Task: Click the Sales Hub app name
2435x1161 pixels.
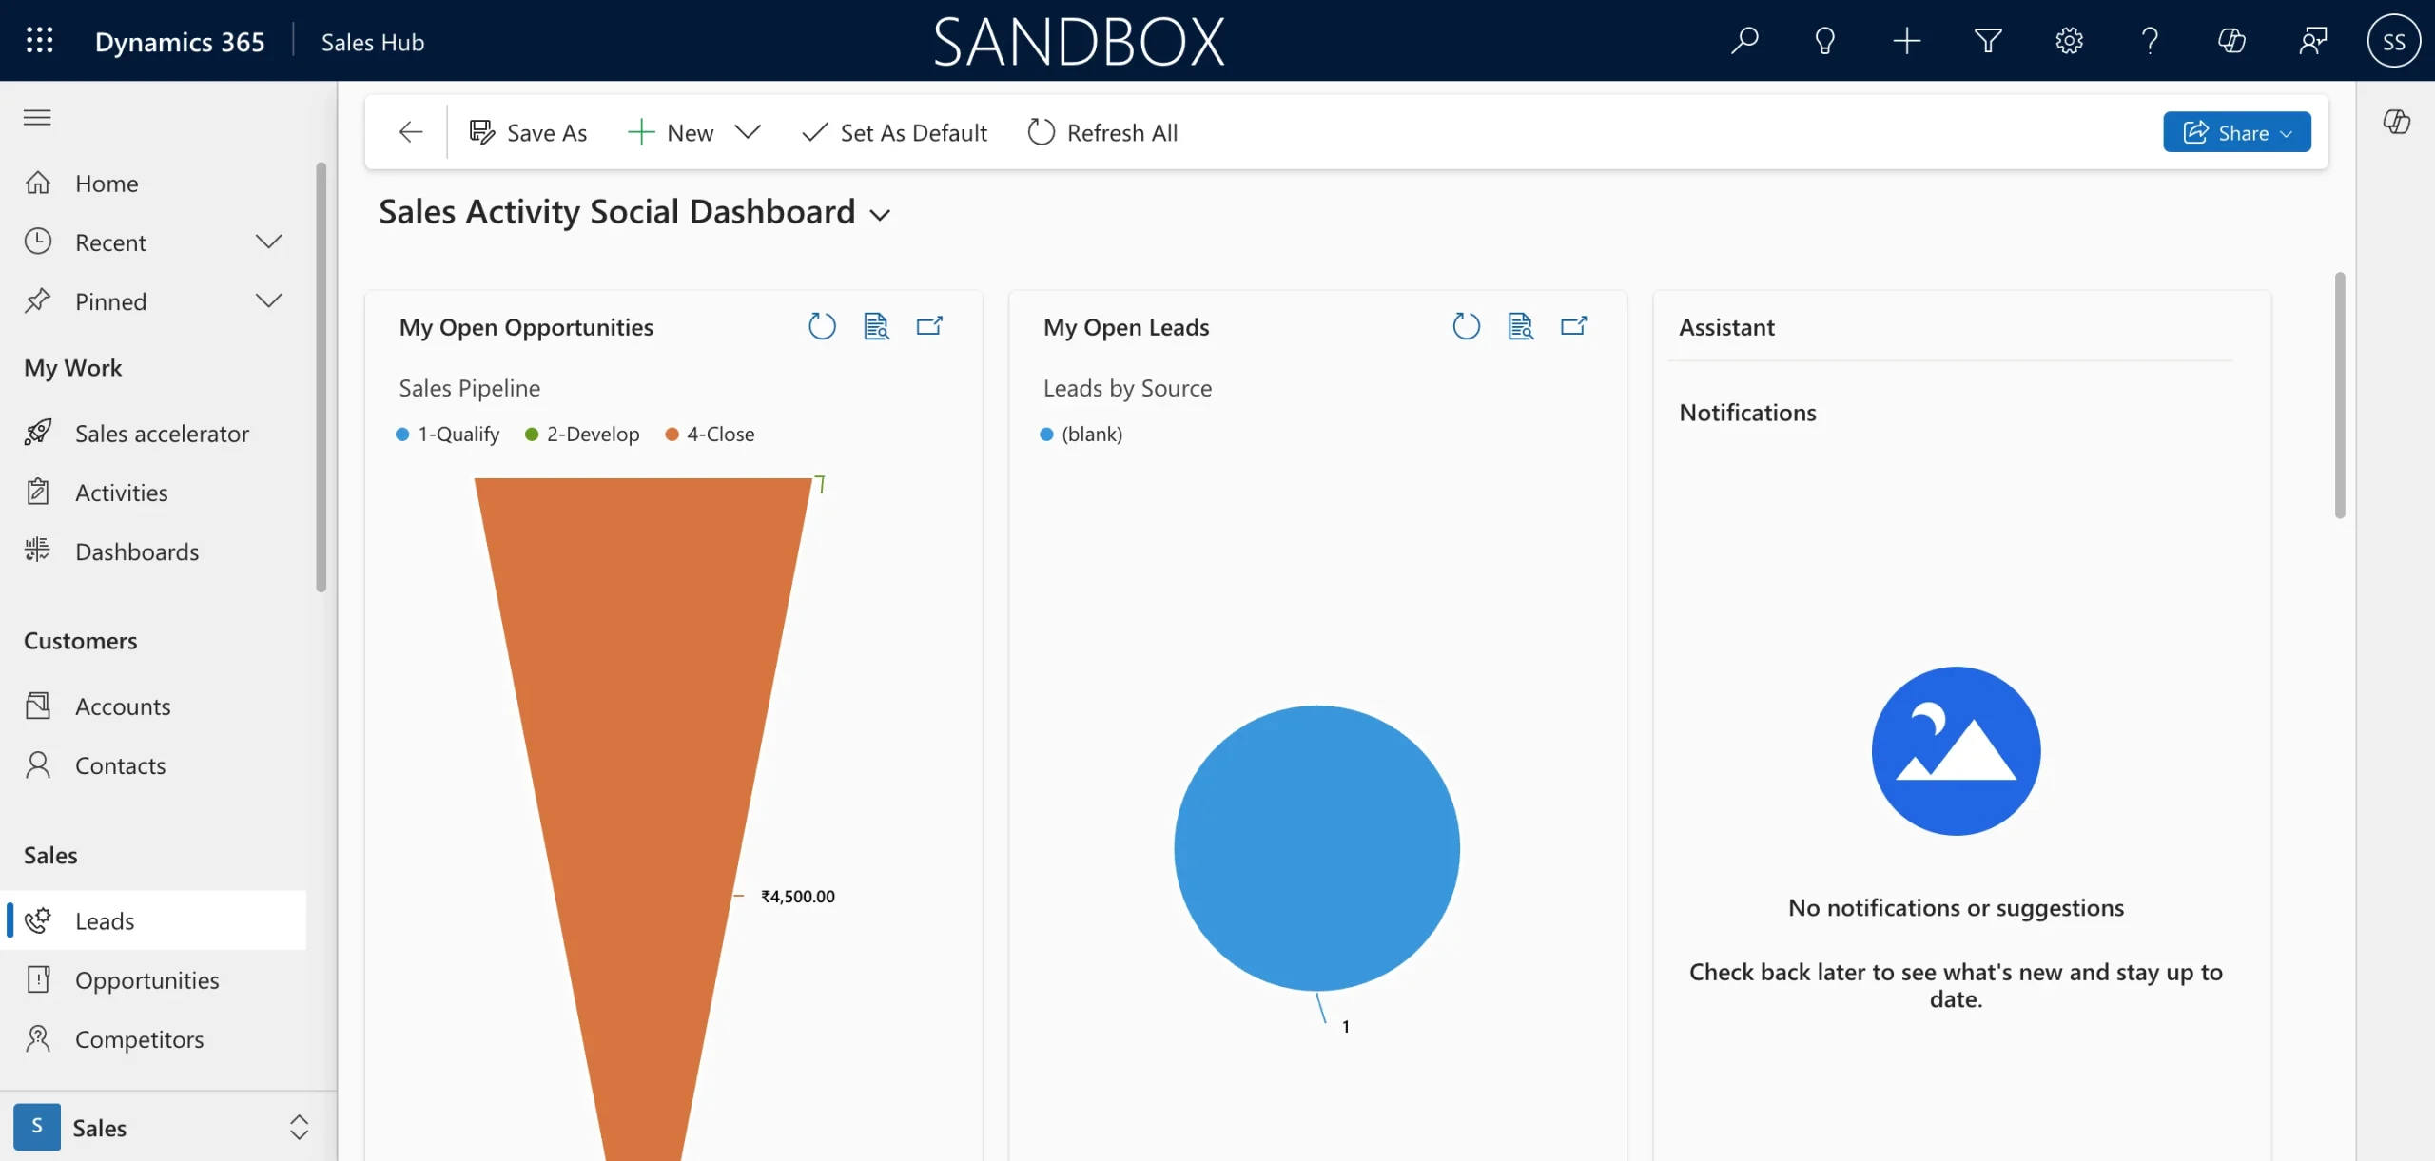Action: [373, 42]
